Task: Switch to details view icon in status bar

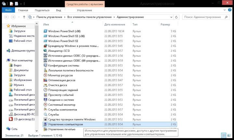Action: 224,135
